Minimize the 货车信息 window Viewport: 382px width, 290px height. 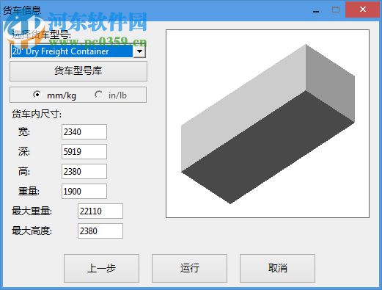316,10
